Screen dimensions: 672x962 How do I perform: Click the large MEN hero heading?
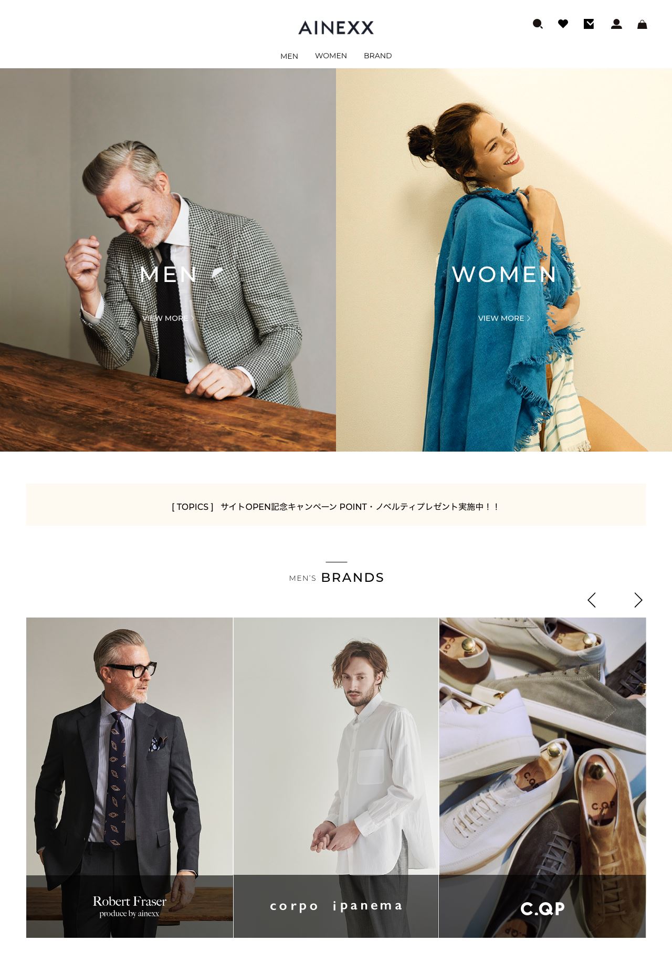(x=168, y=275)
